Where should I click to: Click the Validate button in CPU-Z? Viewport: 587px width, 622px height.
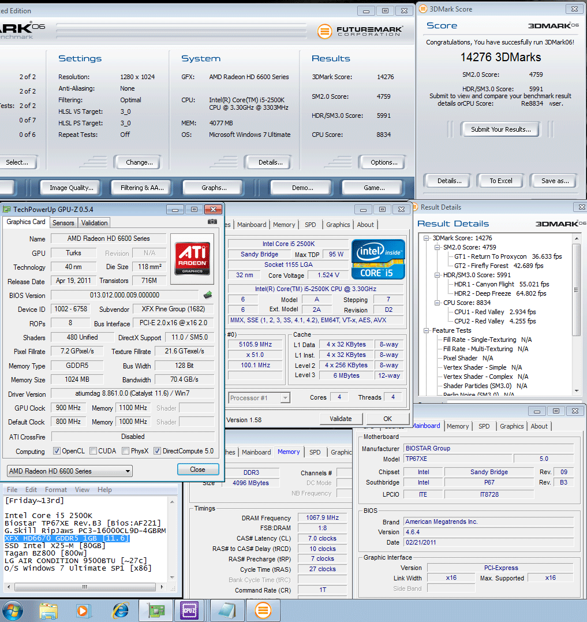[341, 419]
